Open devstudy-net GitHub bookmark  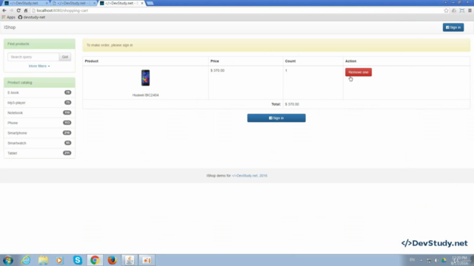click(32, 17)
